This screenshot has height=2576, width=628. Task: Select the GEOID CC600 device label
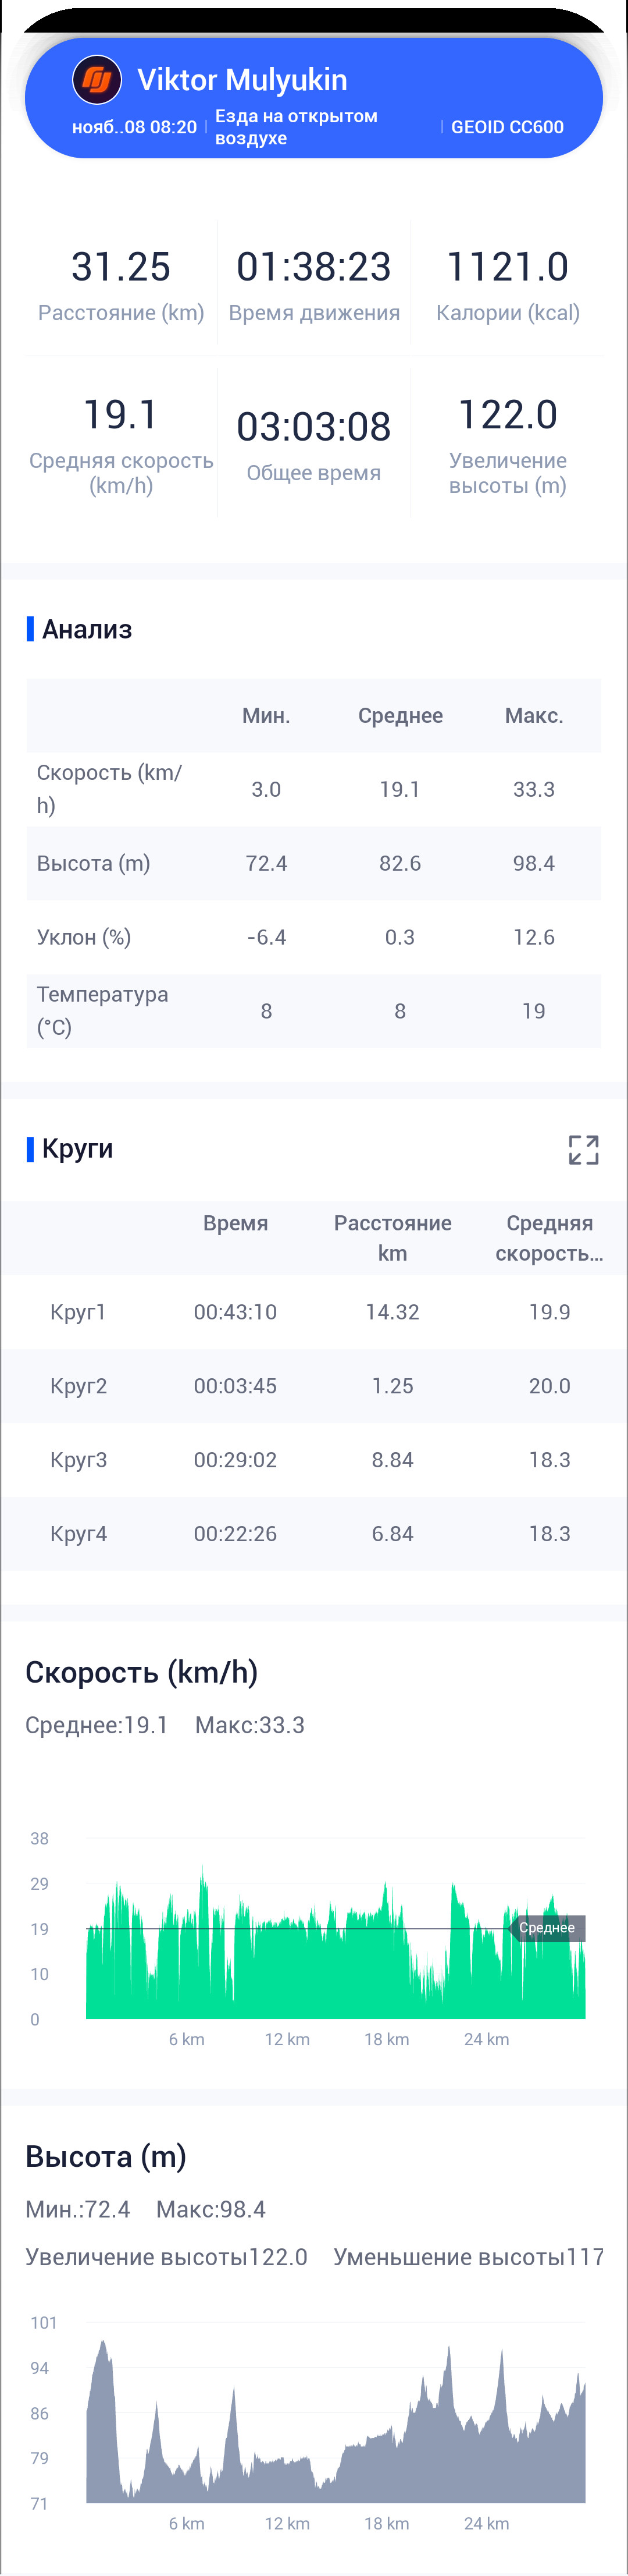click(507, 127)
